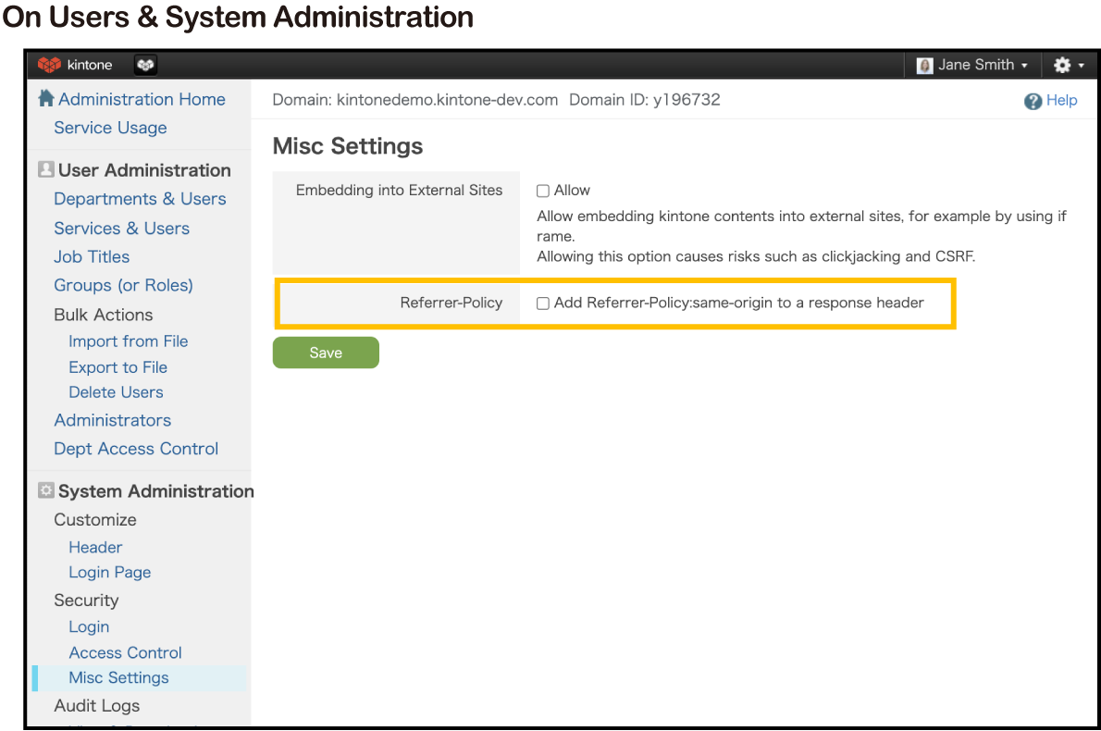1101x731 pixels.
Task: Click the User Administration person icon
Action: [x=45, y=170]
